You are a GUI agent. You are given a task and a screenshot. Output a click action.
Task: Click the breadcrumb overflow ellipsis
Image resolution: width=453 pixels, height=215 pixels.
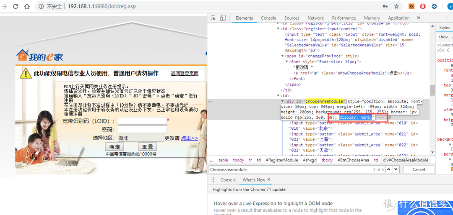212,160
